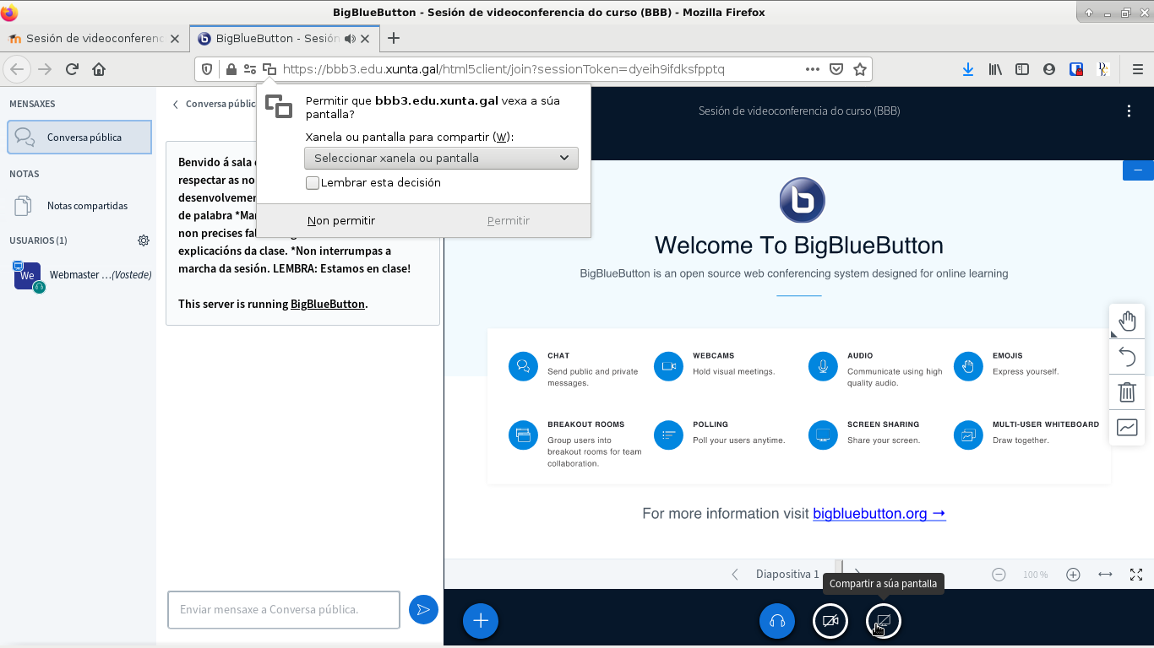Click the blue plus Actions button
The width and height of the screenshot is (1154, 648).
480,621
